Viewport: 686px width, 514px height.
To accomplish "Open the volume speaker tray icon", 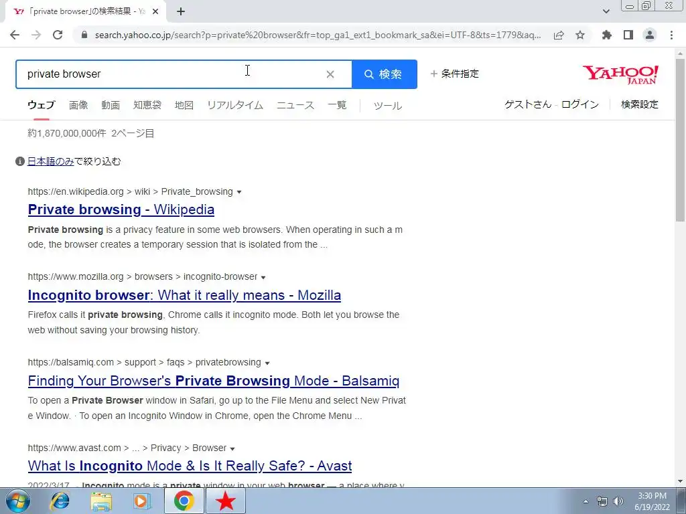I will click(x=618, y=501).
